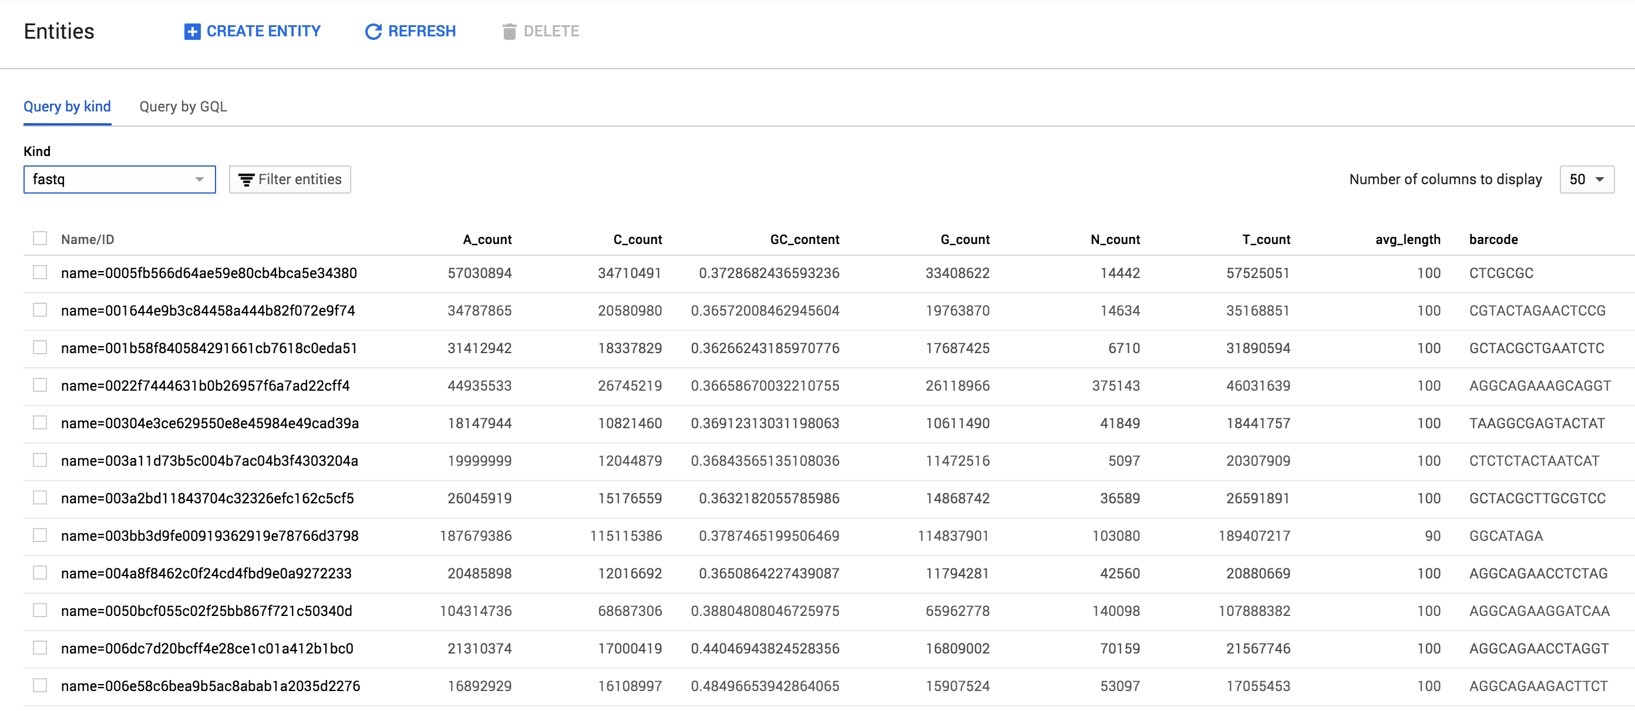Click the N_count column header

pyautogui.click(x=1115, y=240)
